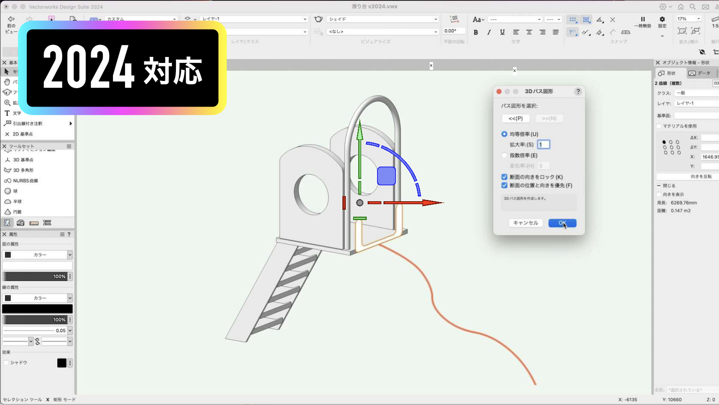
Task: Open the シェイド render mode dropdown
Action: 383,19
